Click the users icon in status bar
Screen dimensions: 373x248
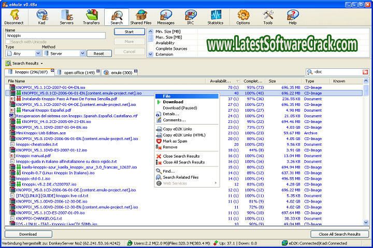(130, 243)
